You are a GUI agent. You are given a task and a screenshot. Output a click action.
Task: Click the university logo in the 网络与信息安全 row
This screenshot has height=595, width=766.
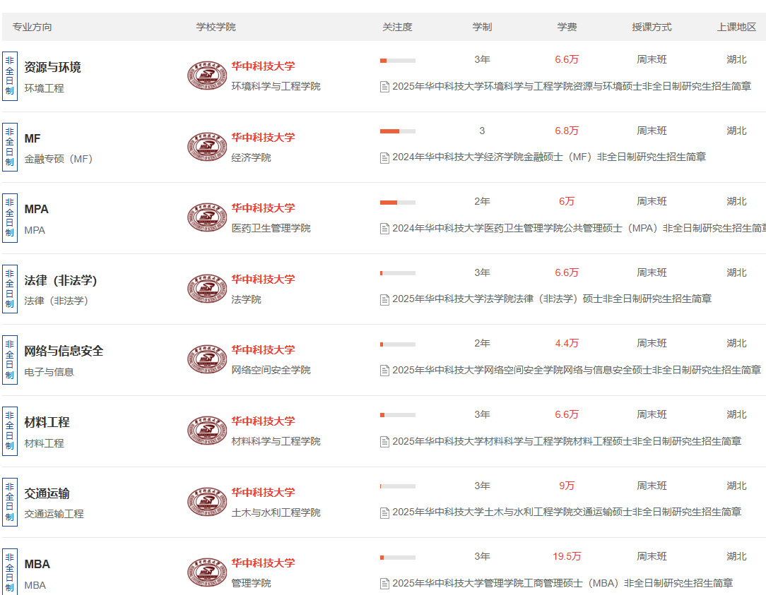(x=207, y=360)
